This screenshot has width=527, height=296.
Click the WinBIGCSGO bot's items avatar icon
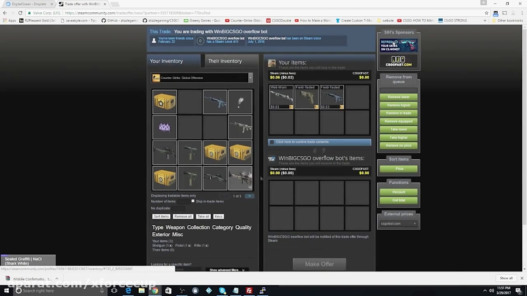click(272, 159)
